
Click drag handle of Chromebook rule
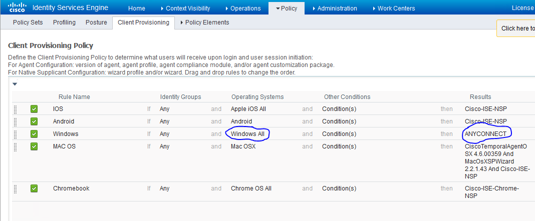[15, 188]
